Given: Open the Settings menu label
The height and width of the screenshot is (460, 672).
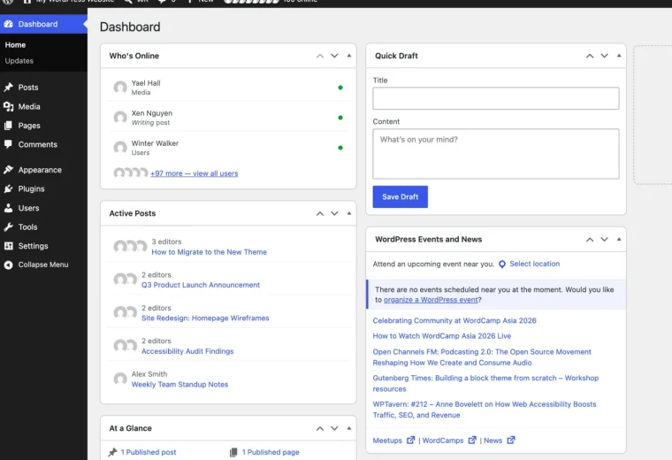Looking at the screenshot, I should coord(33,246).
